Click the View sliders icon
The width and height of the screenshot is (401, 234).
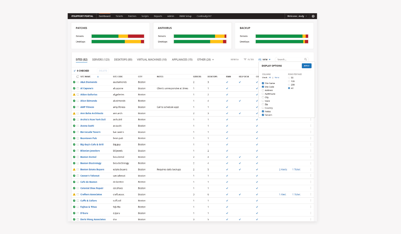260,59
